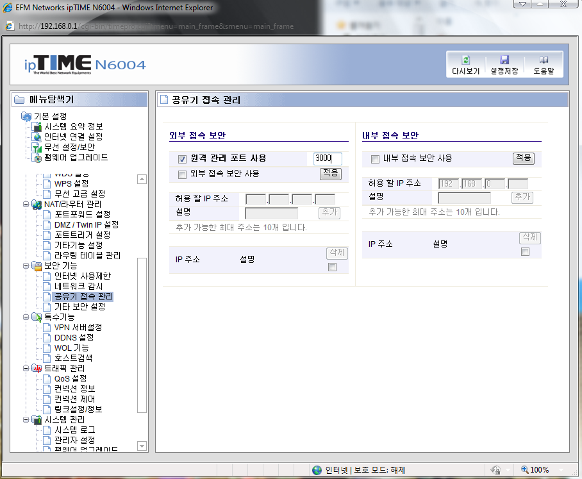Click the 설정저장 floppy disk icon
The width and height of the screenshot is (582, 479).
click(504, 60)
